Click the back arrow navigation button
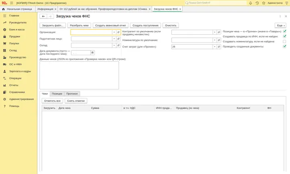Screen dimensions: 290x174 (x=43, y=16)
